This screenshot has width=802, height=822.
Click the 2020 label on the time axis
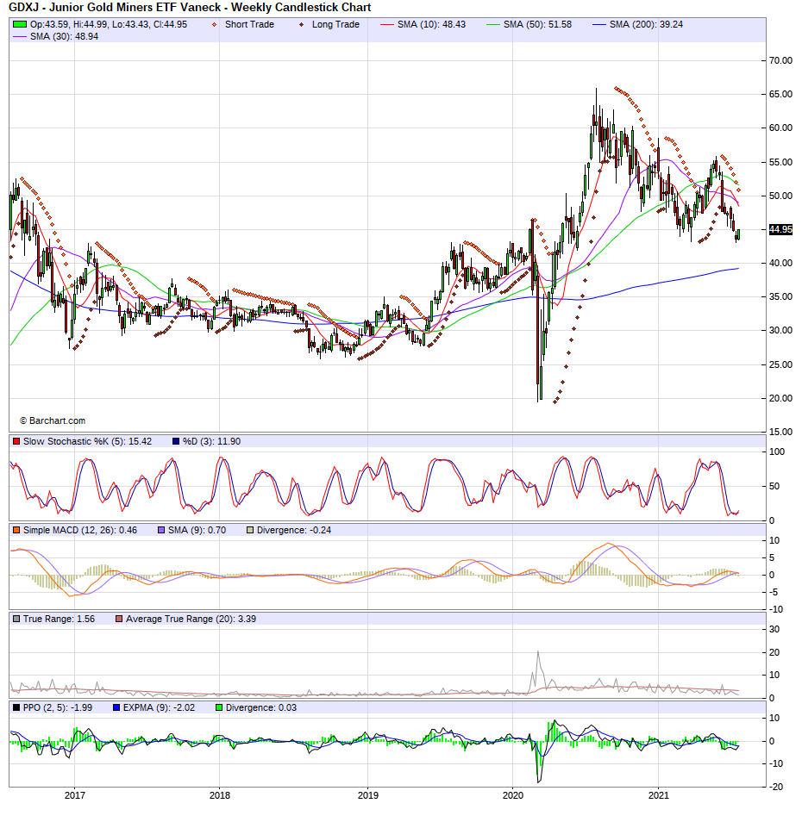tap(513, 796)
